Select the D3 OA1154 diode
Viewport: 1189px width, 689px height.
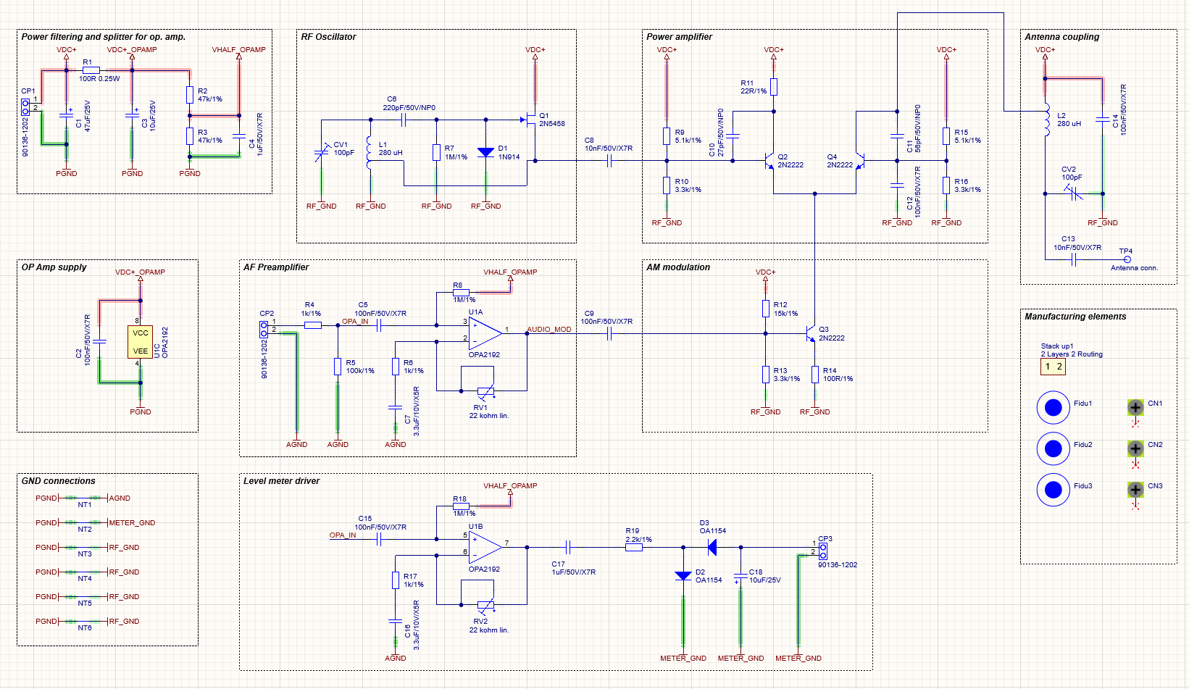click(712, 548)
